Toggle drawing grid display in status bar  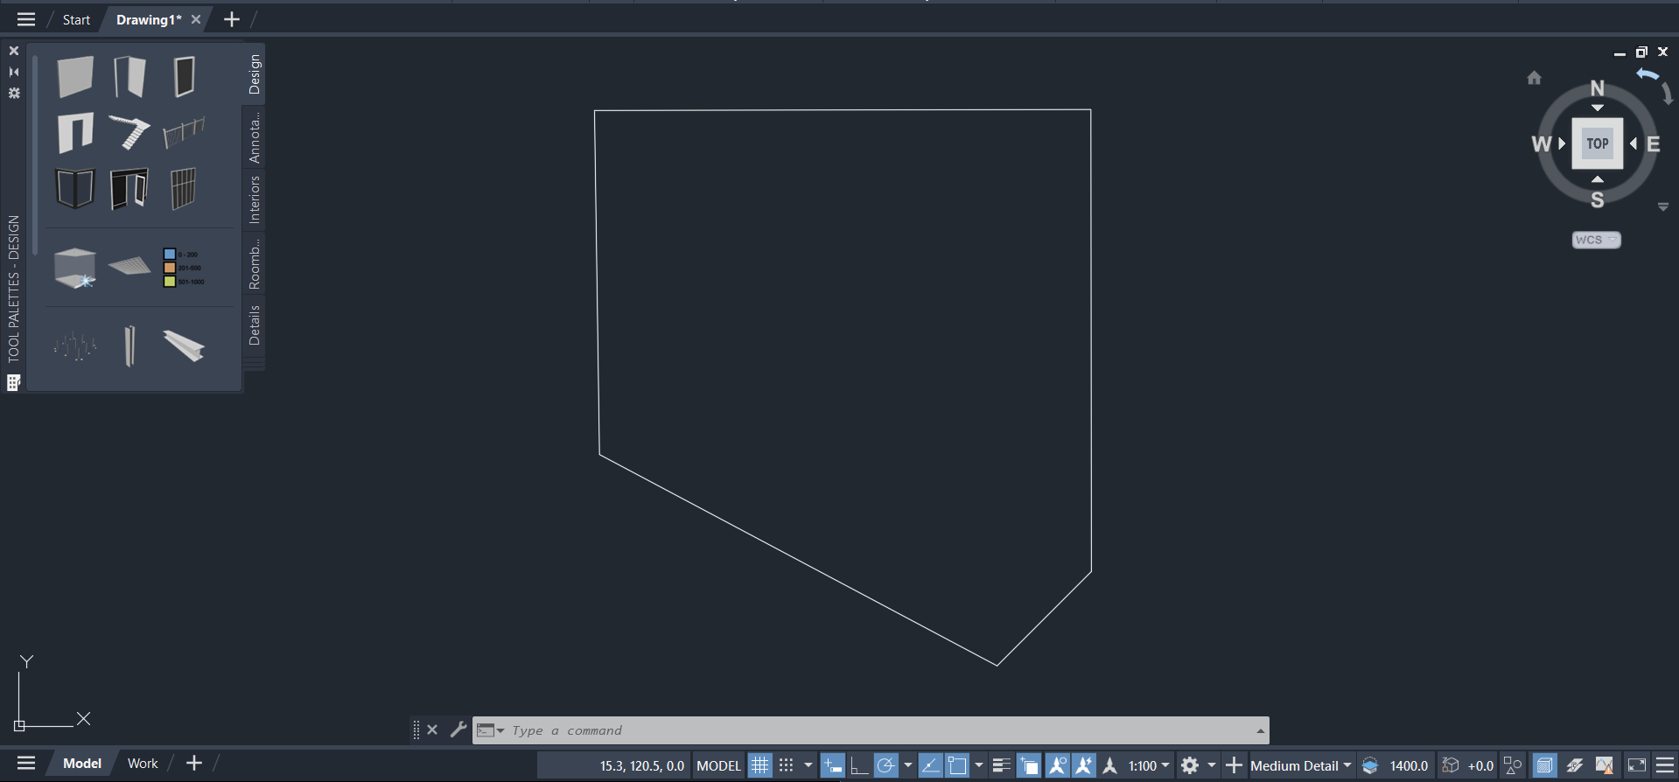point(759,765)
